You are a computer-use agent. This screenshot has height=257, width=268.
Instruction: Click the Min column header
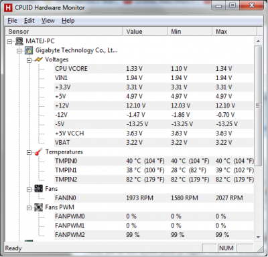tap(190, 31)
